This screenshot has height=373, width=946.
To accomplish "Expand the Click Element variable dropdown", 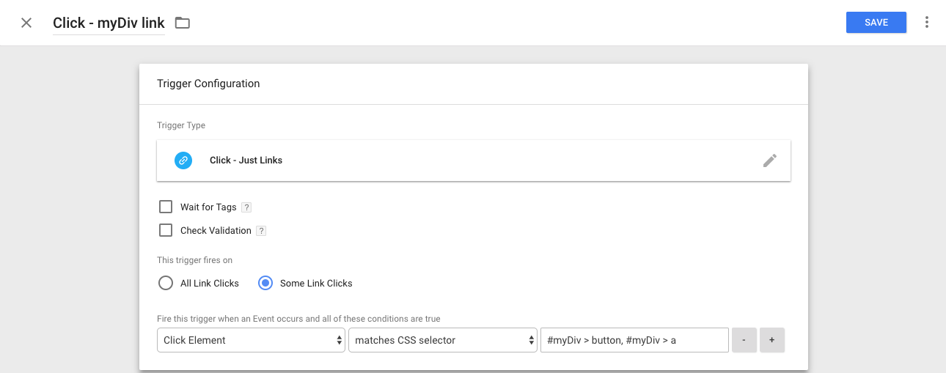I will tap(251, 340).
